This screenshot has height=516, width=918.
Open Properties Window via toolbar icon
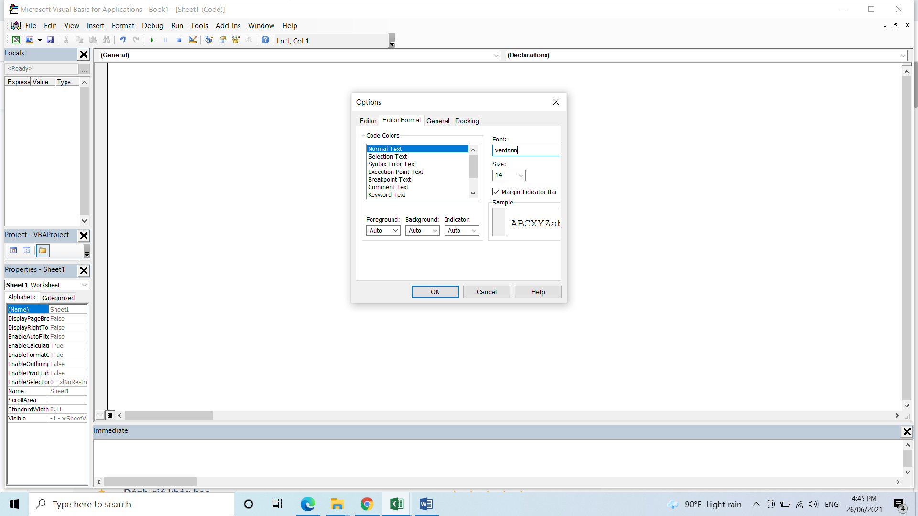222,40
